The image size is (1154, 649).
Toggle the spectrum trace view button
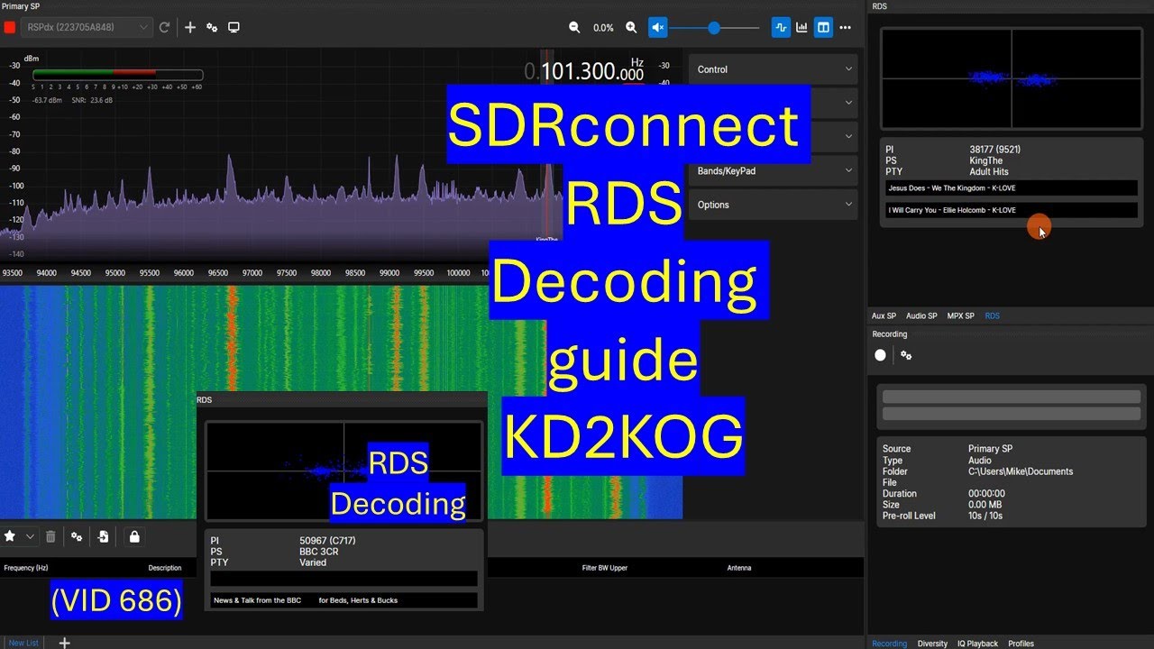click(x=781, y=28)
